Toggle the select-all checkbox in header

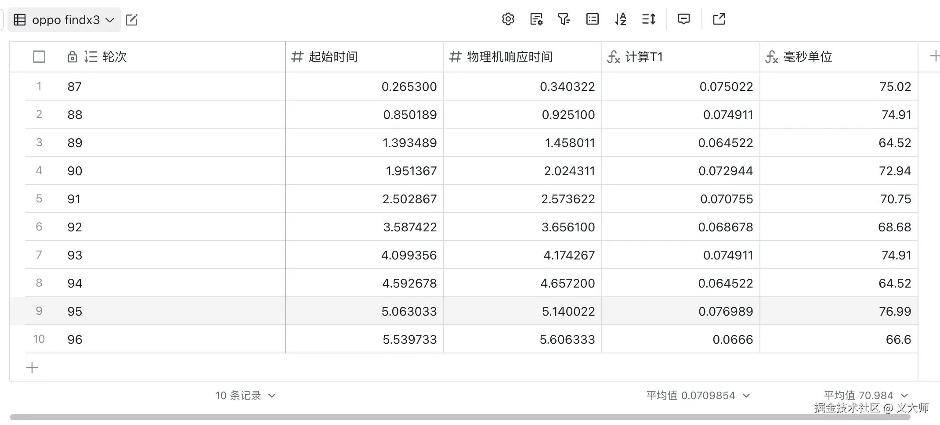39,57
